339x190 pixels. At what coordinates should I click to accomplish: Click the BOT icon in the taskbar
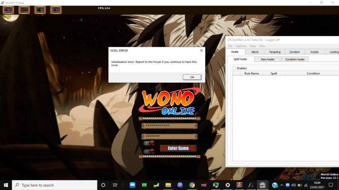[262, 185]
